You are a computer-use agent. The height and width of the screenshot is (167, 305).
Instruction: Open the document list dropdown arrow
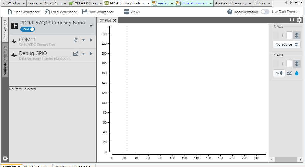(296, 3)
